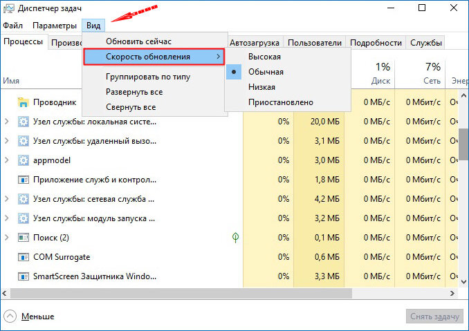Screen dimensions: 469x331
Task: Click the green leaf suspended-status icon
Action: pos(235,238)
